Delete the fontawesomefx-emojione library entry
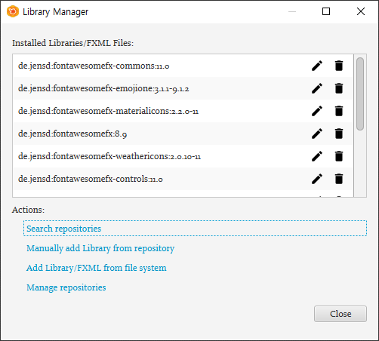The width and height of the screenshot is (379, 341). pyautogui.click(x=339, y=88)
